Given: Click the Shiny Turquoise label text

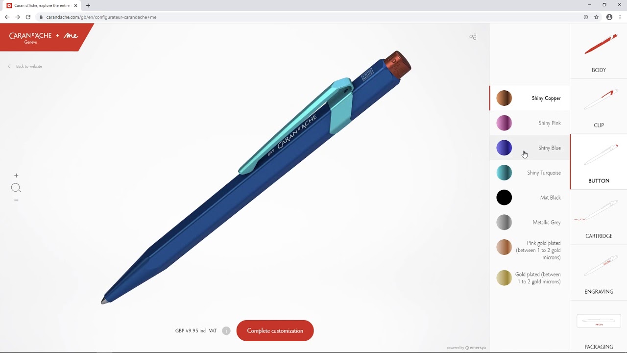Looking at the screenshot, I should coord(544,173).
